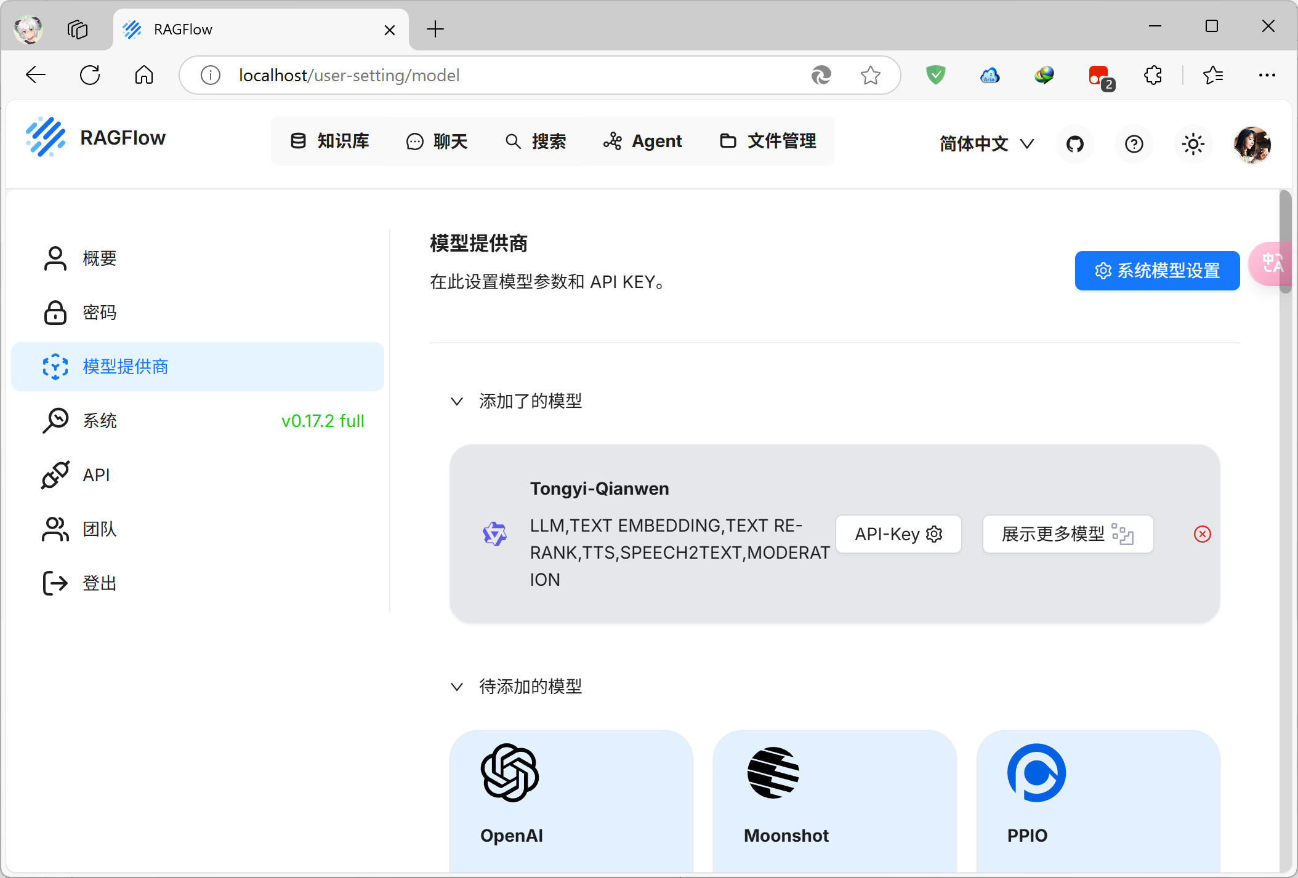The width and height of the screenshot is (1298, 878).
Task: Open 系统模型设置 button
Action: coord(1157,271)
